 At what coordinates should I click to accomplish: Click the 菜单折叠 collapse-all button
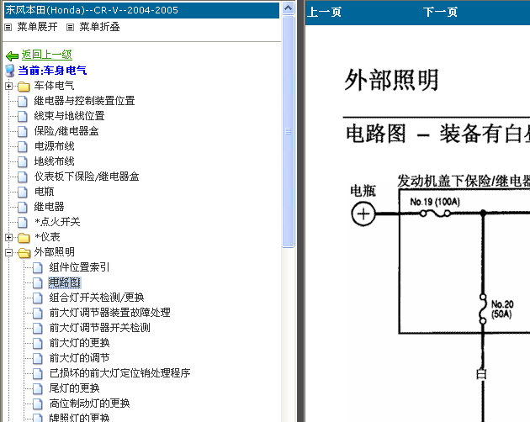coord(93,27)
